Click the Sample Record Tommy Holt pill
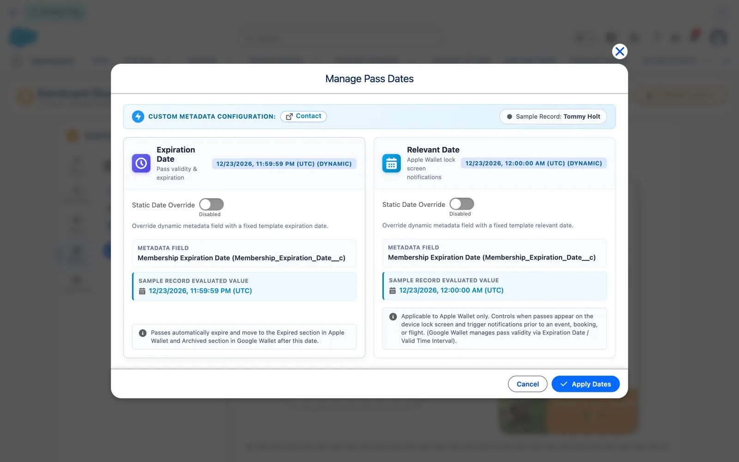The height and width of the screenshot is (462, 739). [553, 116]
